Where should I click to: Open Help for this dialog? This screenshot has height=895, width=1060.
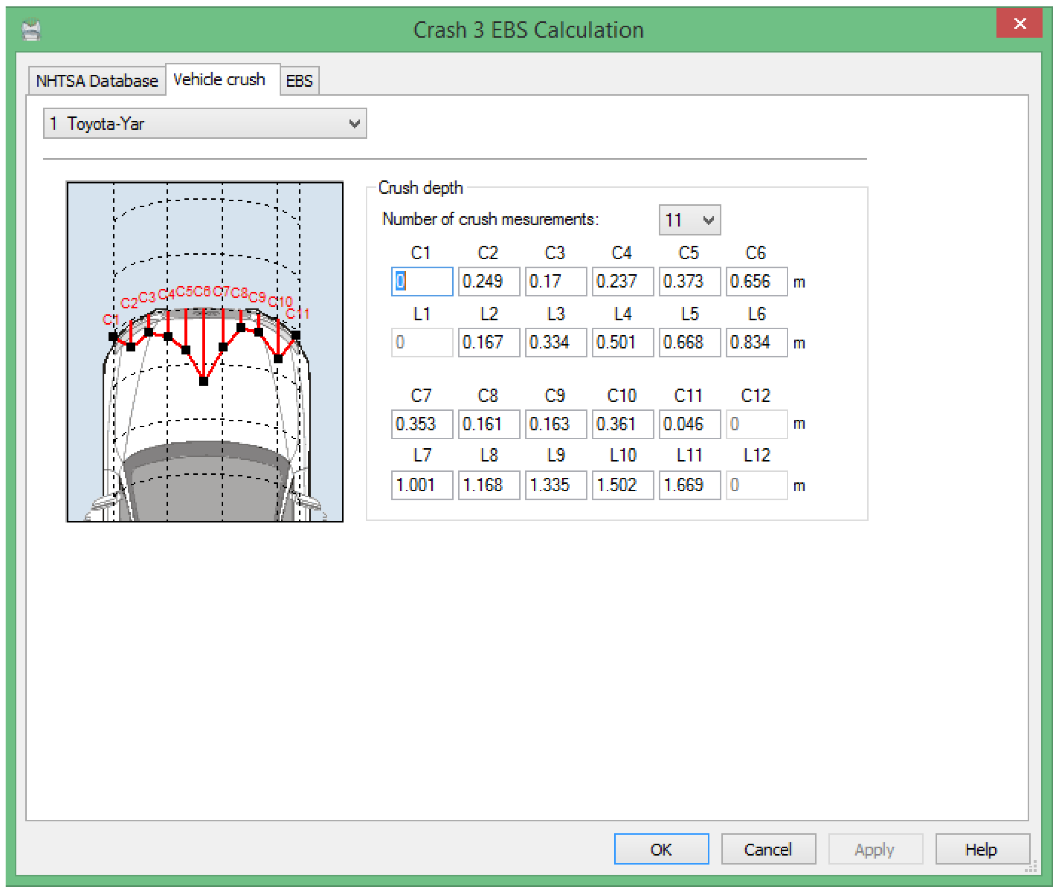coord(982,849)
